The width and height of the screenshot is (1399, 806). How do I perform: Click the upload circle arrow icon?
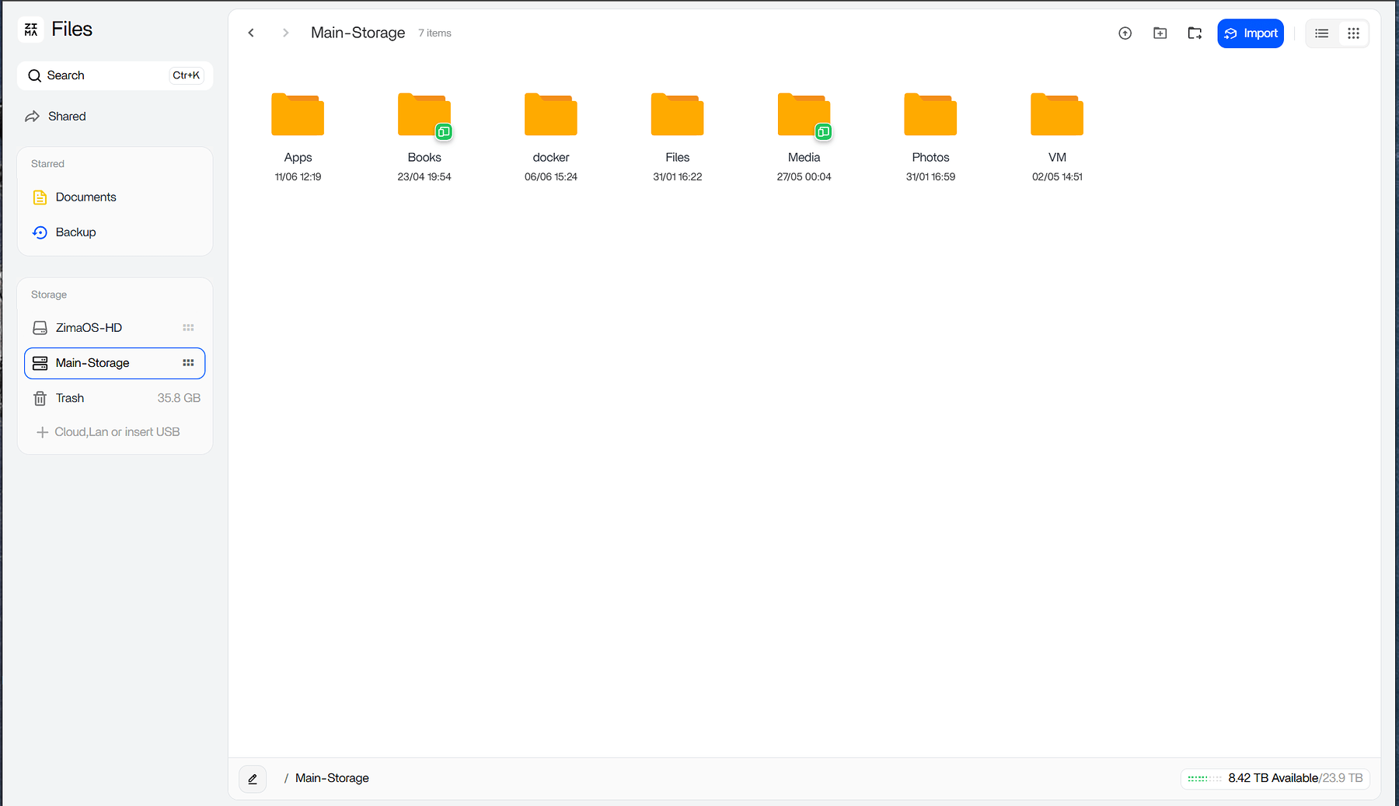pos(1125,33)
